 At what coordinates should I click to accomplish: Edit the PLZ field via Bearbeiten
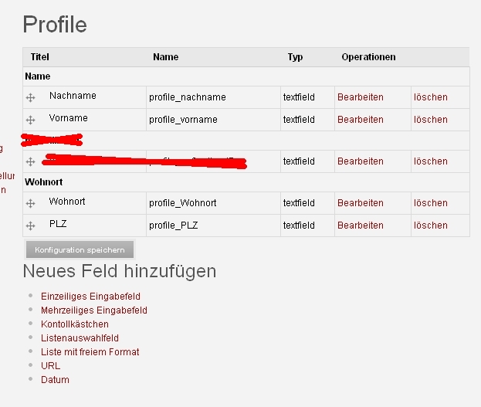(x=360, y=226)
